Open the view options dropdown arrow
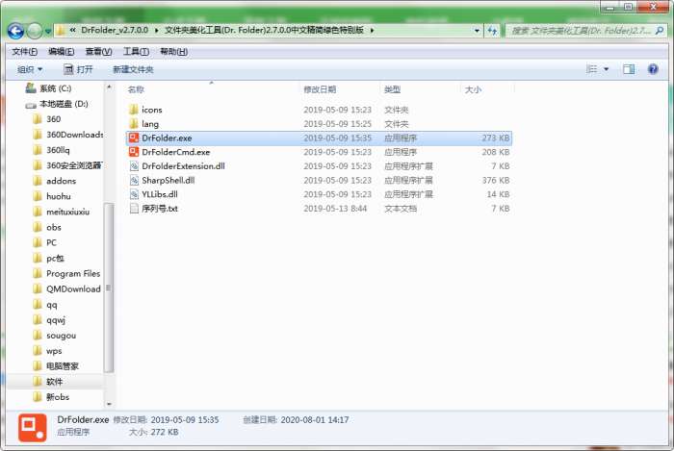The width and height of the screenshot is (674, 451). 606,69
